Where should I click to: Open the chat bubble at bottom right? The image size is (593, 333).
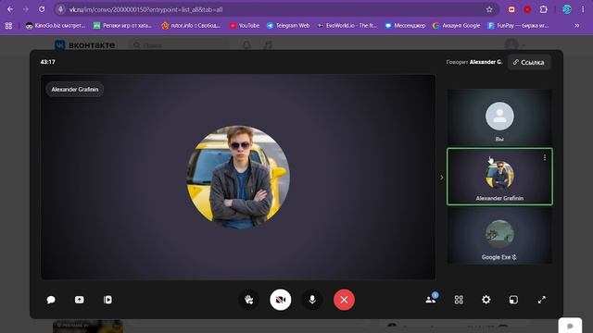coord(570,326)
